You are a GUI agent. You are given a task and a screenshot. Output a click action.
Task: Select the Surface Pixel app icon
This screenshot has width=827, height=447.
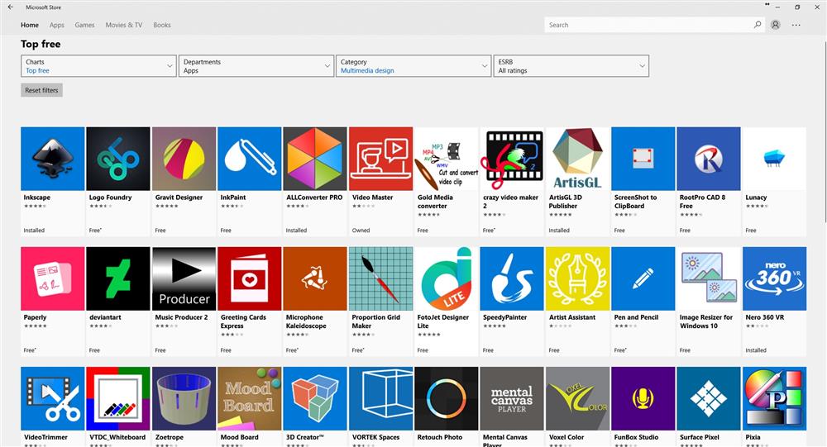coord(709,398)
